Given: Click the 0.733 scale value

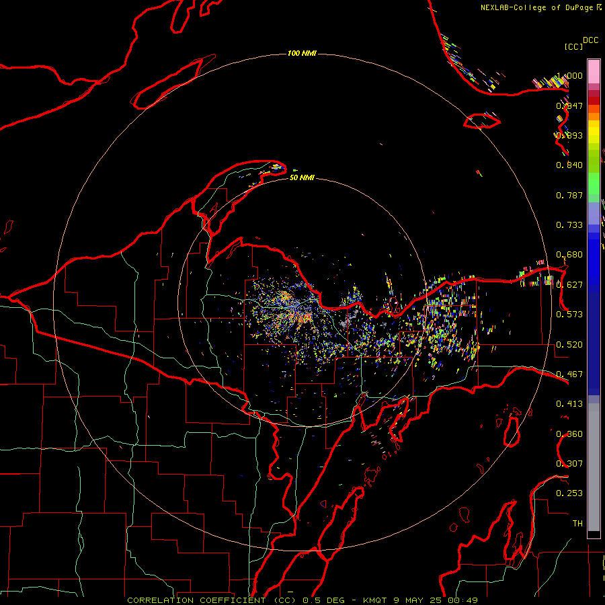Looking at the screenshot, I should pos(569,225).
